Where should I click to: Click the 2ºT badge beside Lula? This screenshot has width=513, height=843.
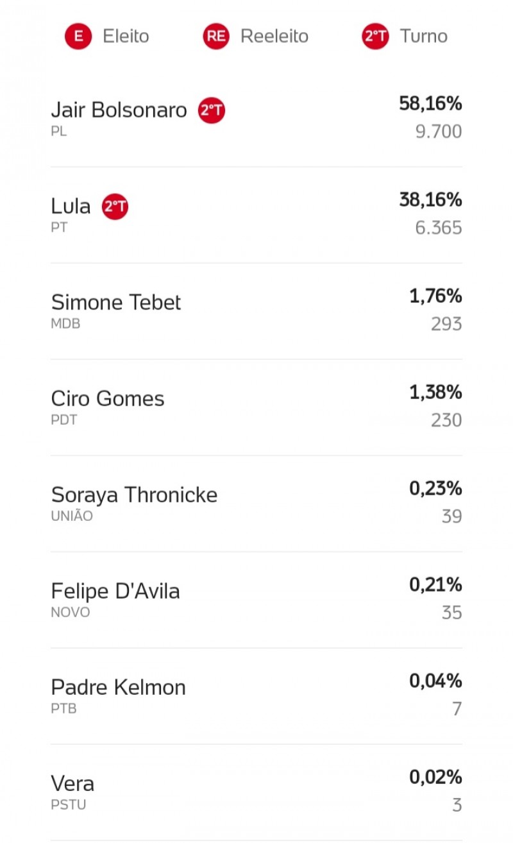coord(115,207)
